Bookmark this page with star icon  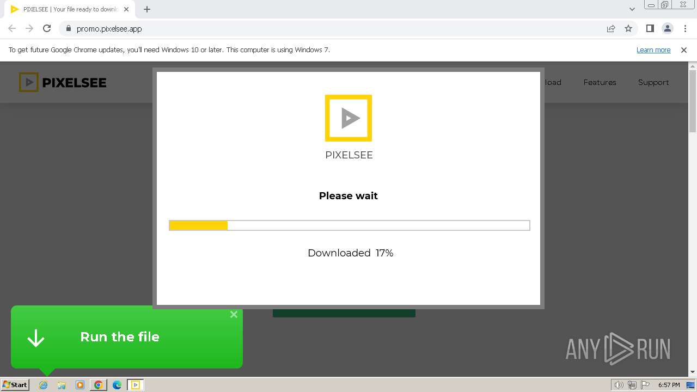pyautogui.click(x=628, y=29)
